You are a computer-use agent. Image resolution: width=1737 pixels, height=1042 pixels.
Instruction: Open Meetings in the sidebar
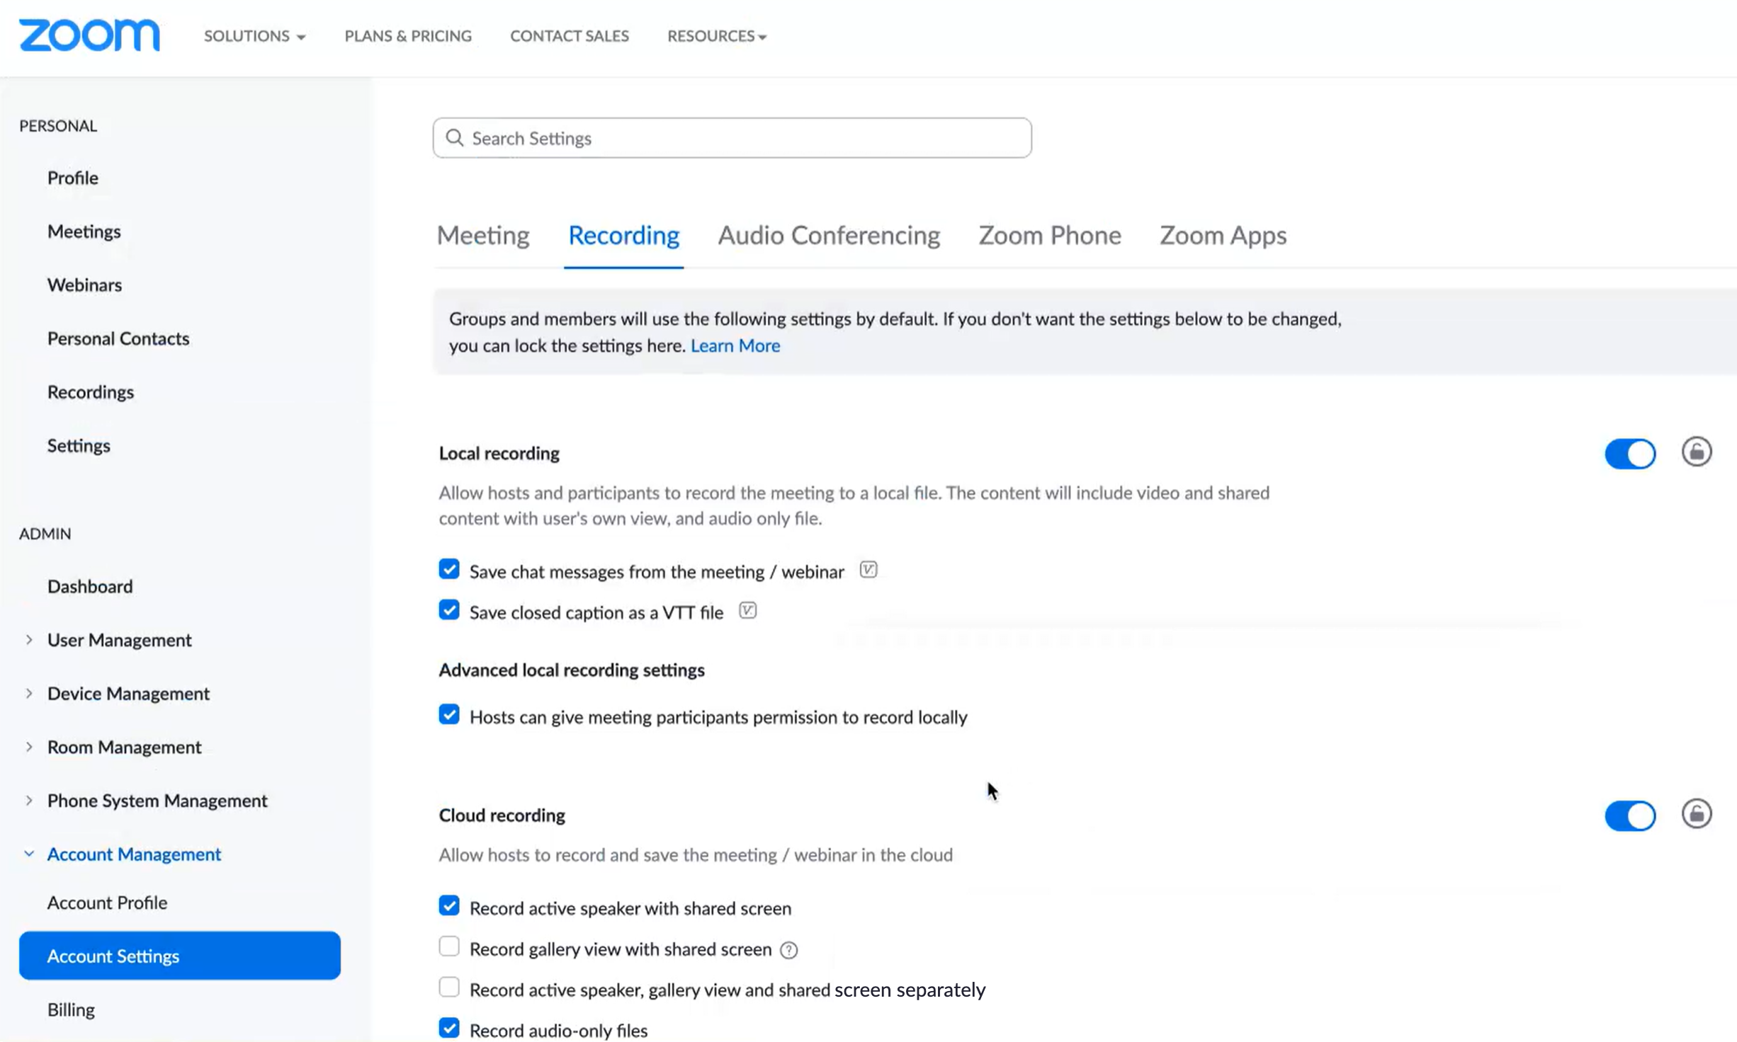coord(84,231)
